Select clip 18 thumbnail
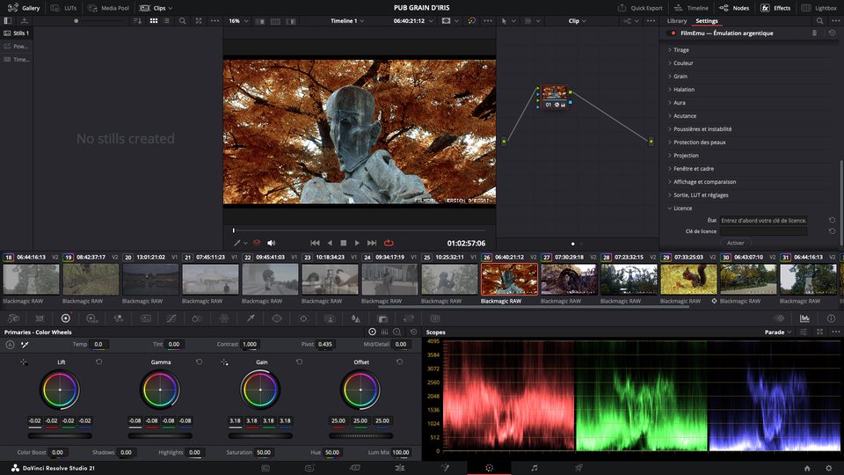 click(32, 279)
